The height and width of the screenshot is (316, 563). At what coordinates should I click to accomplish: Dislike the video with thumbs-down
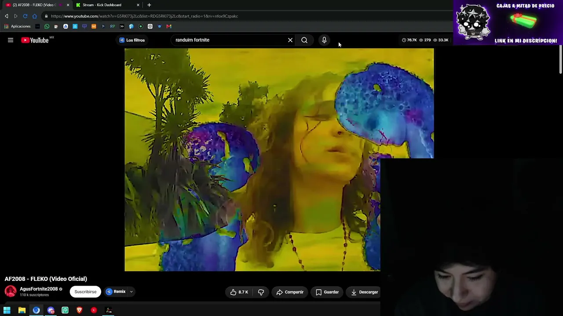pos(261,292)
